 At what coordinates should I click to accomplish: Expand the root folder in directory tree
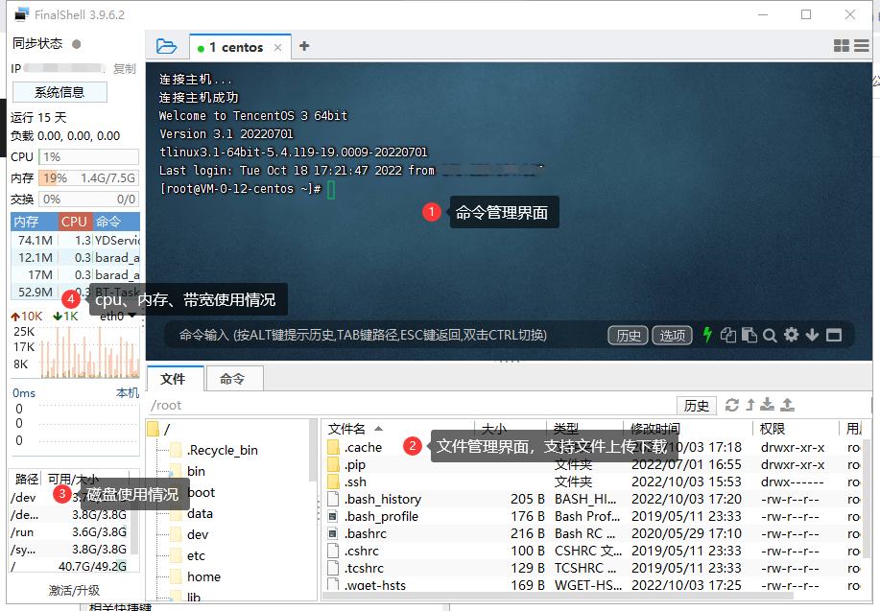(153, 429)
